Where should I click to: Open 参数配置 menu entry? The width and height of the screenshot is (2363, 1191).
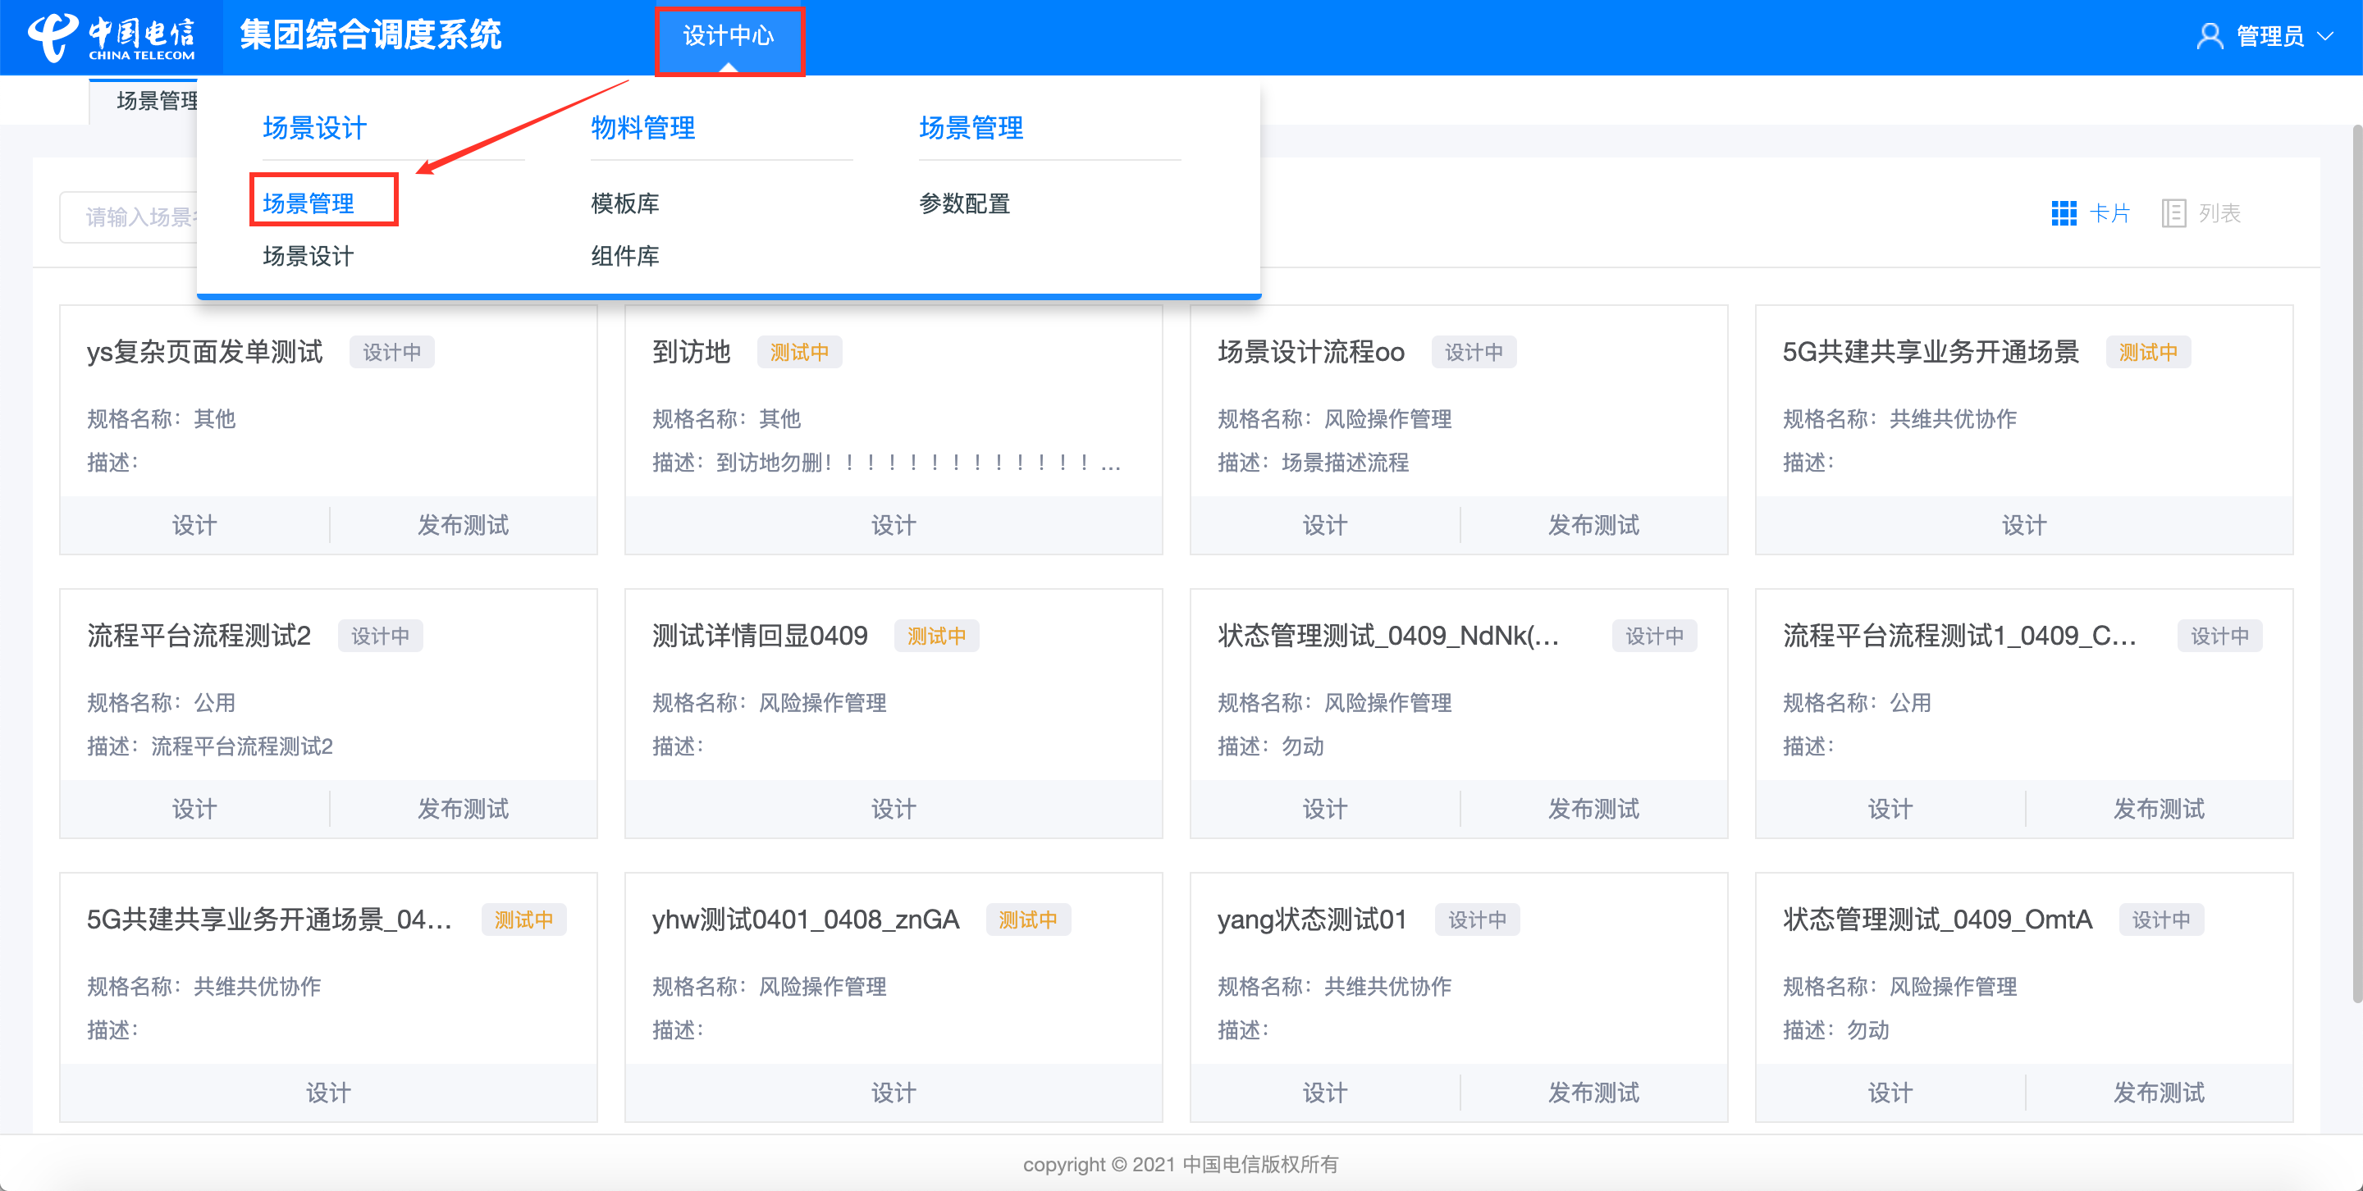coord(964,203)
